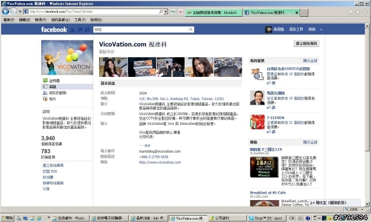Open the 7-ELEVEN page link
371x222 pixels.
coord(275,117)
